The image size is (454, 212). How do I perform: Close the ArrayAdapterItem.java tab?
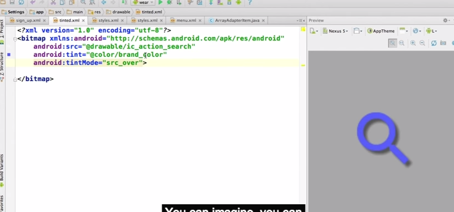(263, 20)
